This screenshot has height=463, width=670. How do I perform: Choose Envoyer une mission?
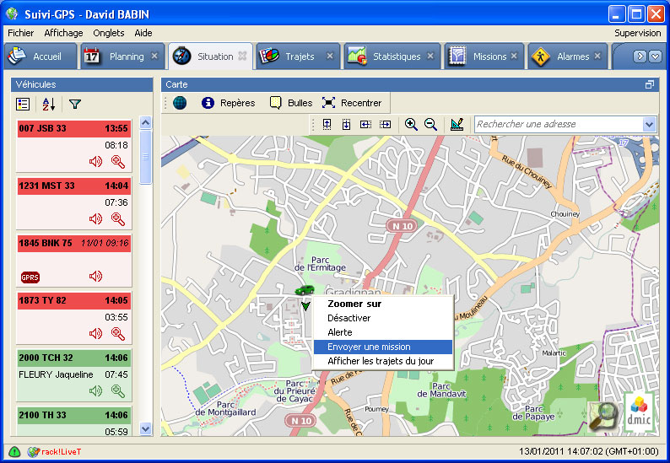[383, 347]
